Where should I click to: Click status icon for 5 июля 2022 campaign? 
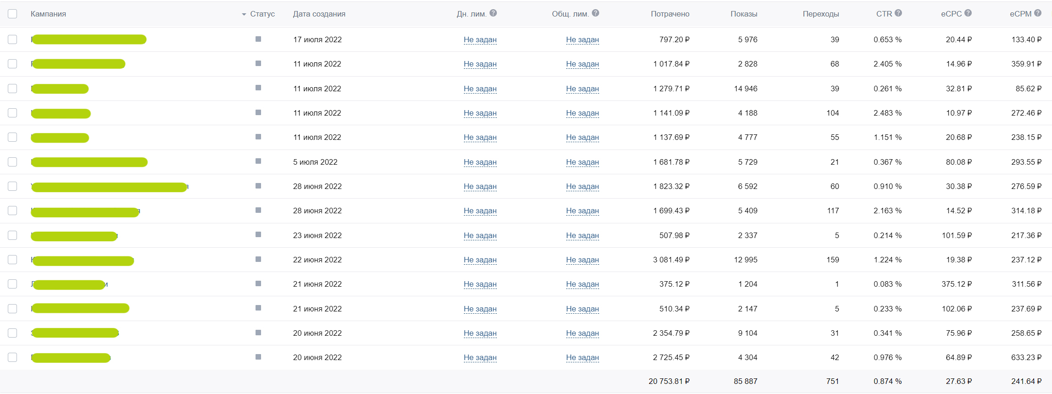[x=258, y=161]
